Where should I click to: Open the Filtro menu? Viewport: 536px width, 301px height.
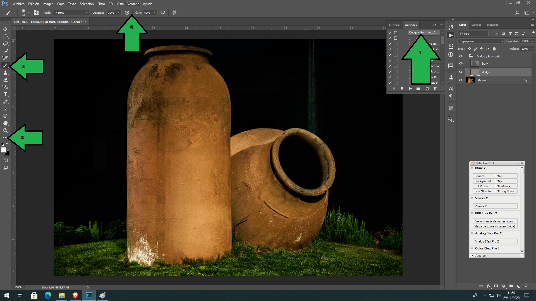[x=101, y=4]
